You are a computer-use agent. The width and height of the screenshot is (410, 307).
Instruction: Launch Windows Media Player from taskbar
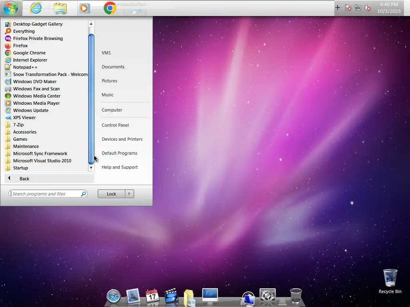click(x=85, y=8)
